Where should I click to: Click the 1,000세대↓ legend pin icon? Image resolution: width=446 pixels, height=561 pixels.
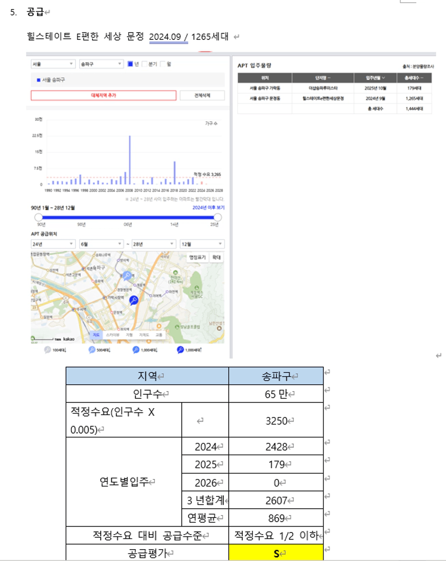[x=136, y=350]
